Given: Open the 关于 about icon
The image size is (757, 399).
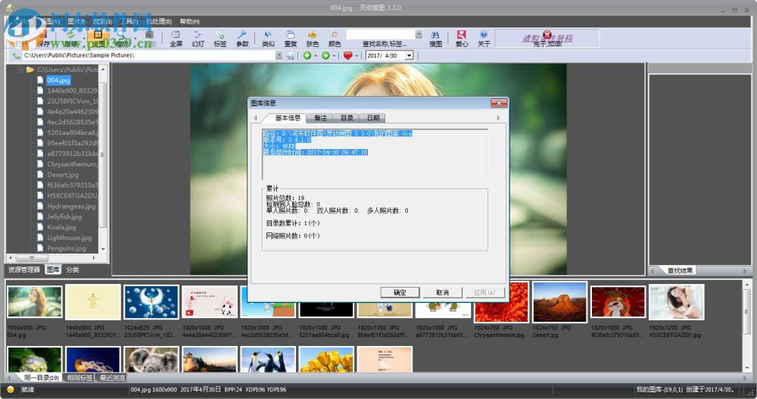Looking at the screenshot, I should tap(484, 38).
